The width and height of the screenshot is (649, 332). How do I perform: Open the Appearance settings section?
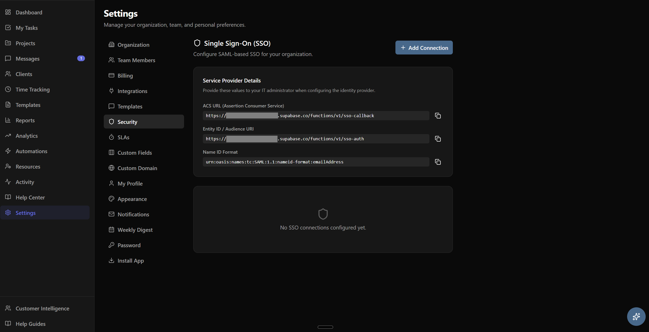click(132, 199)
